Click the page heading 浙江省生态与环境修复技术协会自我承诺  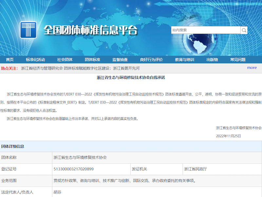[131, 77]
